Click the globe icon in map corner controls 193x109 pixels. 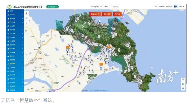coord(183,84)
